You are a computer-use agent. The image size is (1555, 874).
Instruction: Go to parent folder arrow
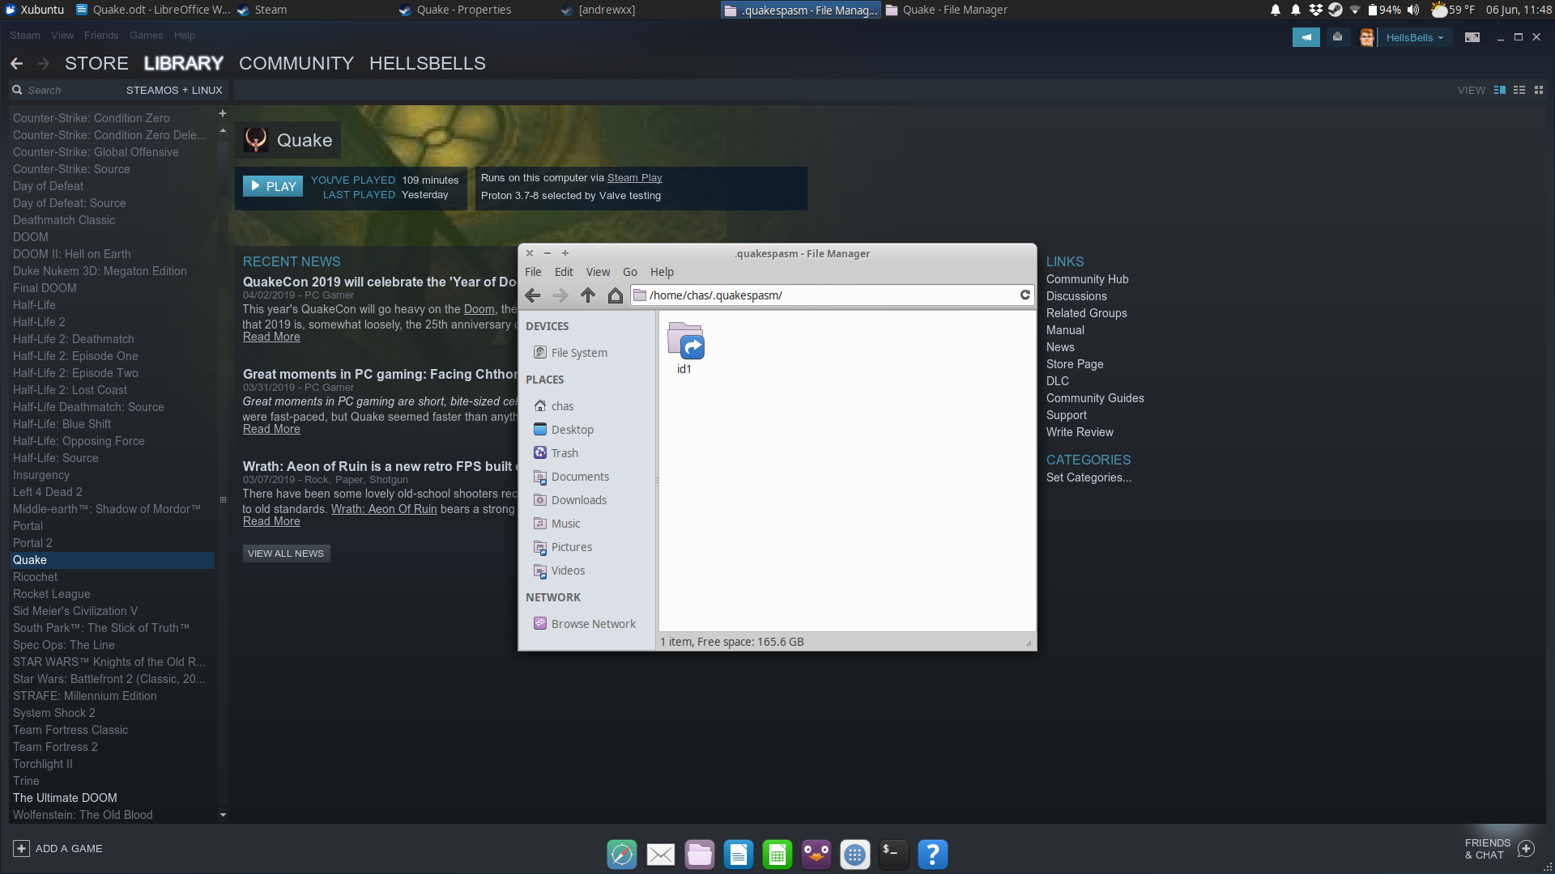tap(588, 295)
